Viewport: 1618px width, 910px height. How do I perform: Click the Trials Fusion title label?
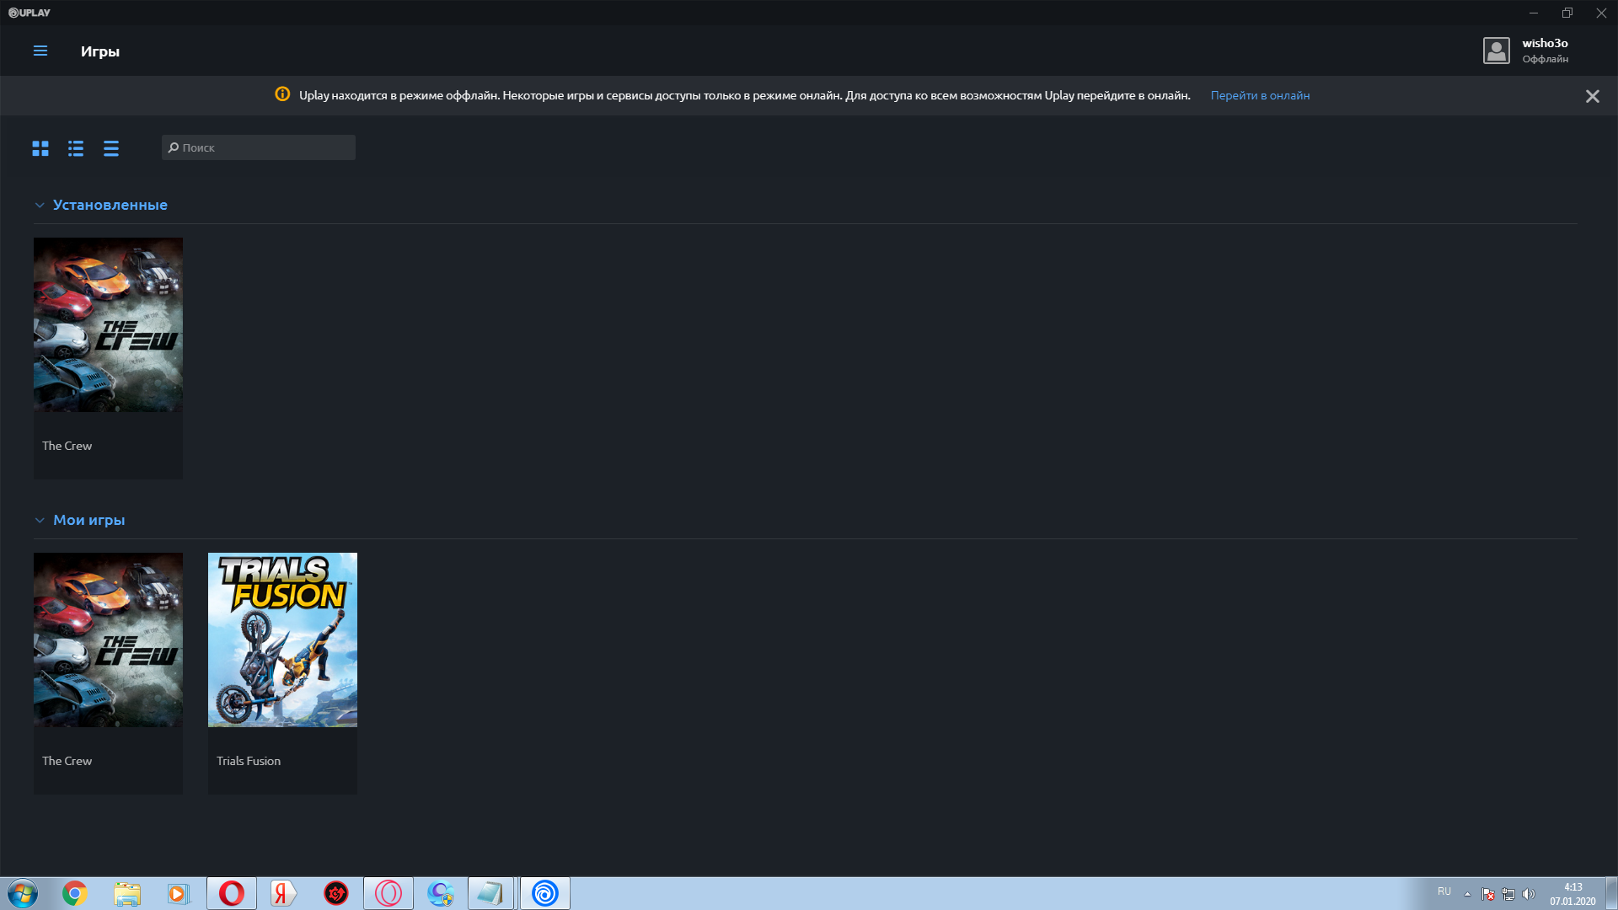pyautogui.click(x=249, y=761)
